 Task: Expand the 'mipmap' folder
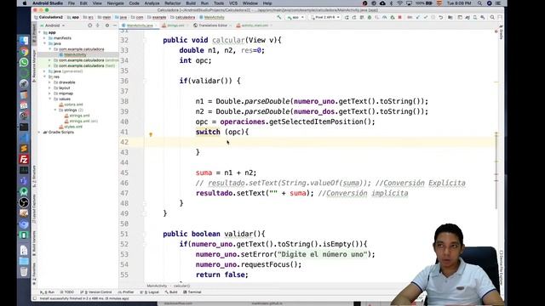50,93
